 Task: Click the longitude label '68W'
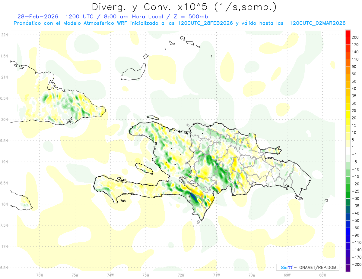pyautogui.click(x=322, y=275)
